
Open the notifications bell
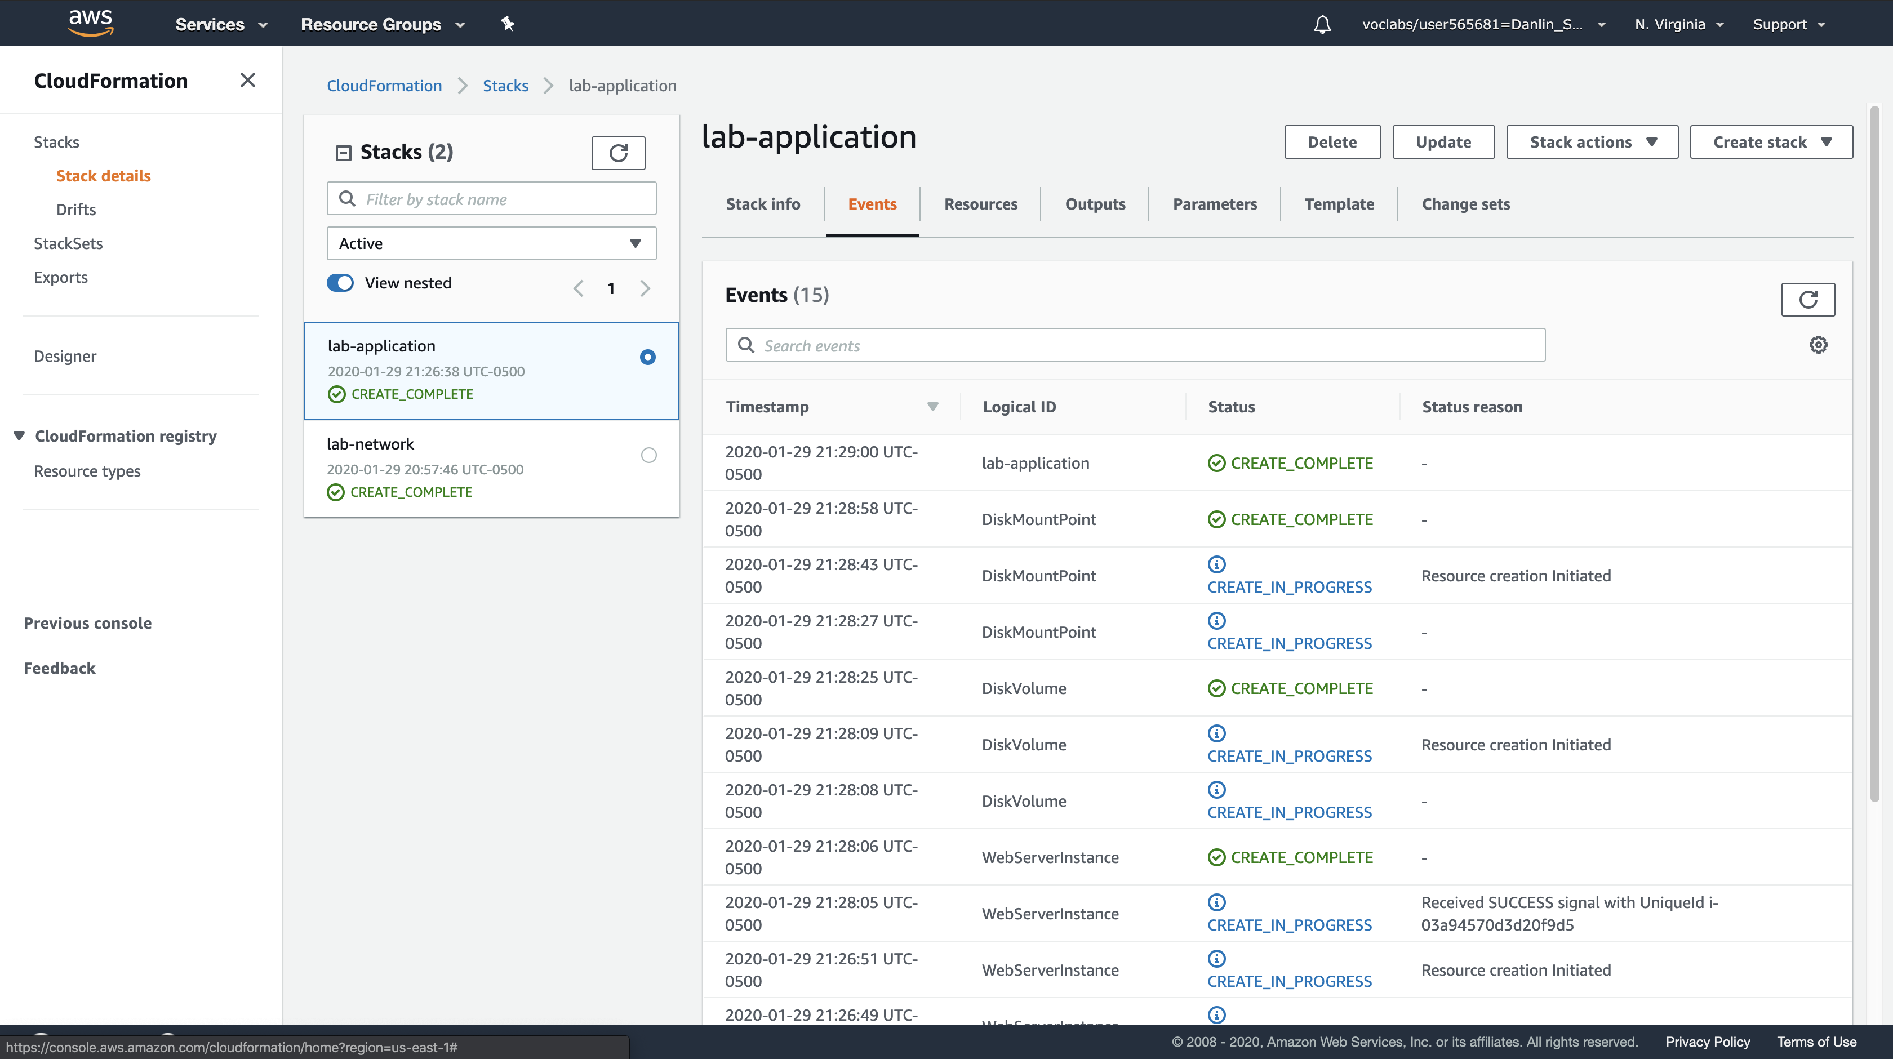(x=1322, y=24)
